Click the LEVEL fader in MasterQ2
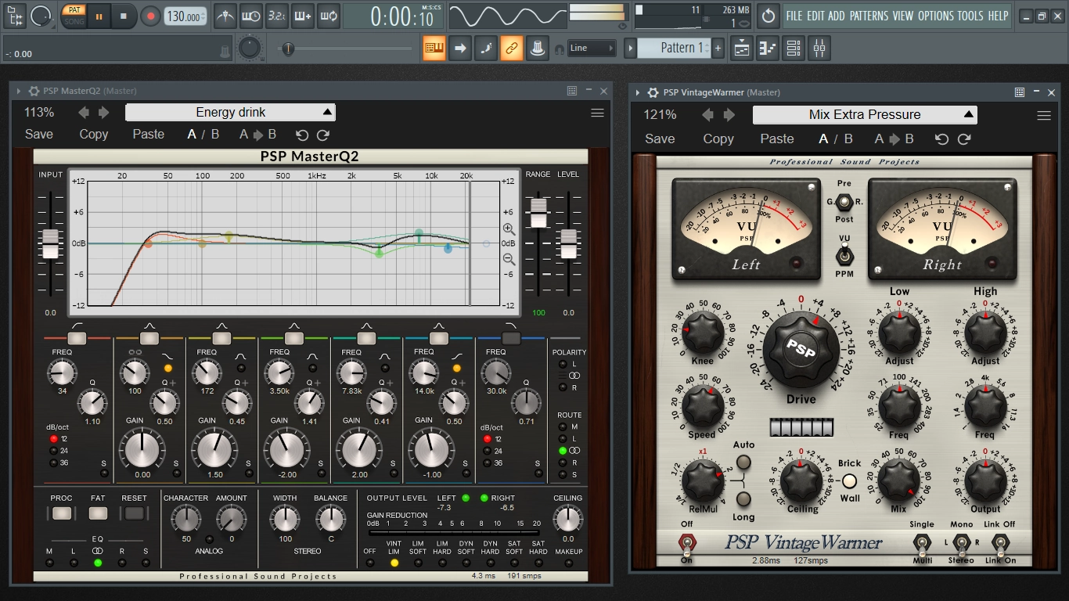 568,244
